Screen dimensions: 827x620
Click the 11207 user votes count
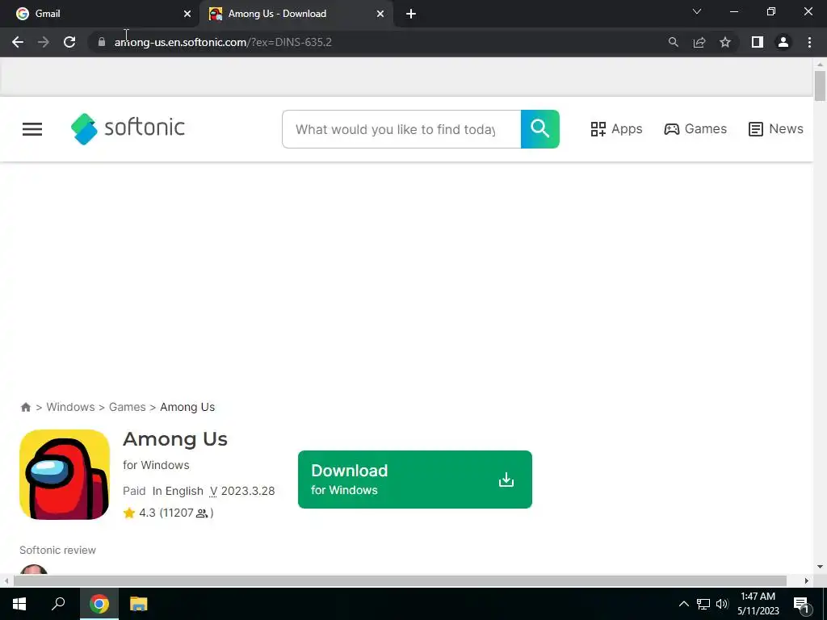click(x=187, y=513)
